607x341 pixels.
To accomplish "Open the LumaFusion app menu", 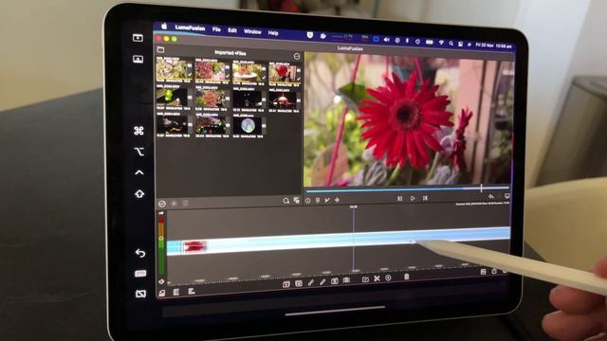I will click(x=190, y=27).
